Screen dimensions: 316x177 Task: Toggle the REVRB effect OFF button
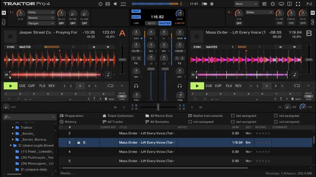(73, 23)
